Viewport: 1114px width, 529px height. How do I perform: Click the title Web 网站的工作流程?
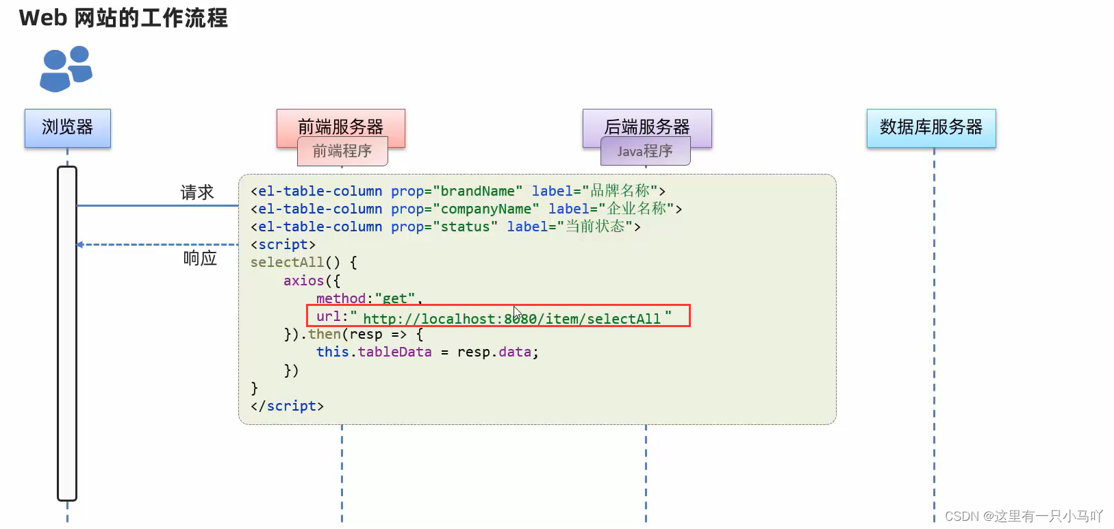point(123,18)
